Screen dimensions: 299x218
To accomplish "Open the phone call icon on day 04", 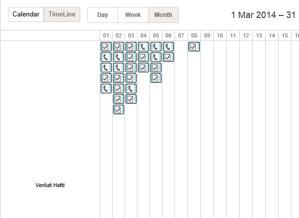I will [144, 47].
